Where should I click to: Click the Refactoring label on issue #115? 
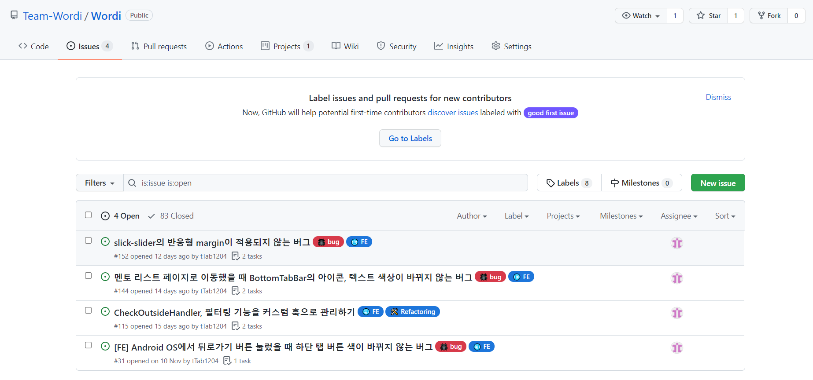(x=413, y=312)
